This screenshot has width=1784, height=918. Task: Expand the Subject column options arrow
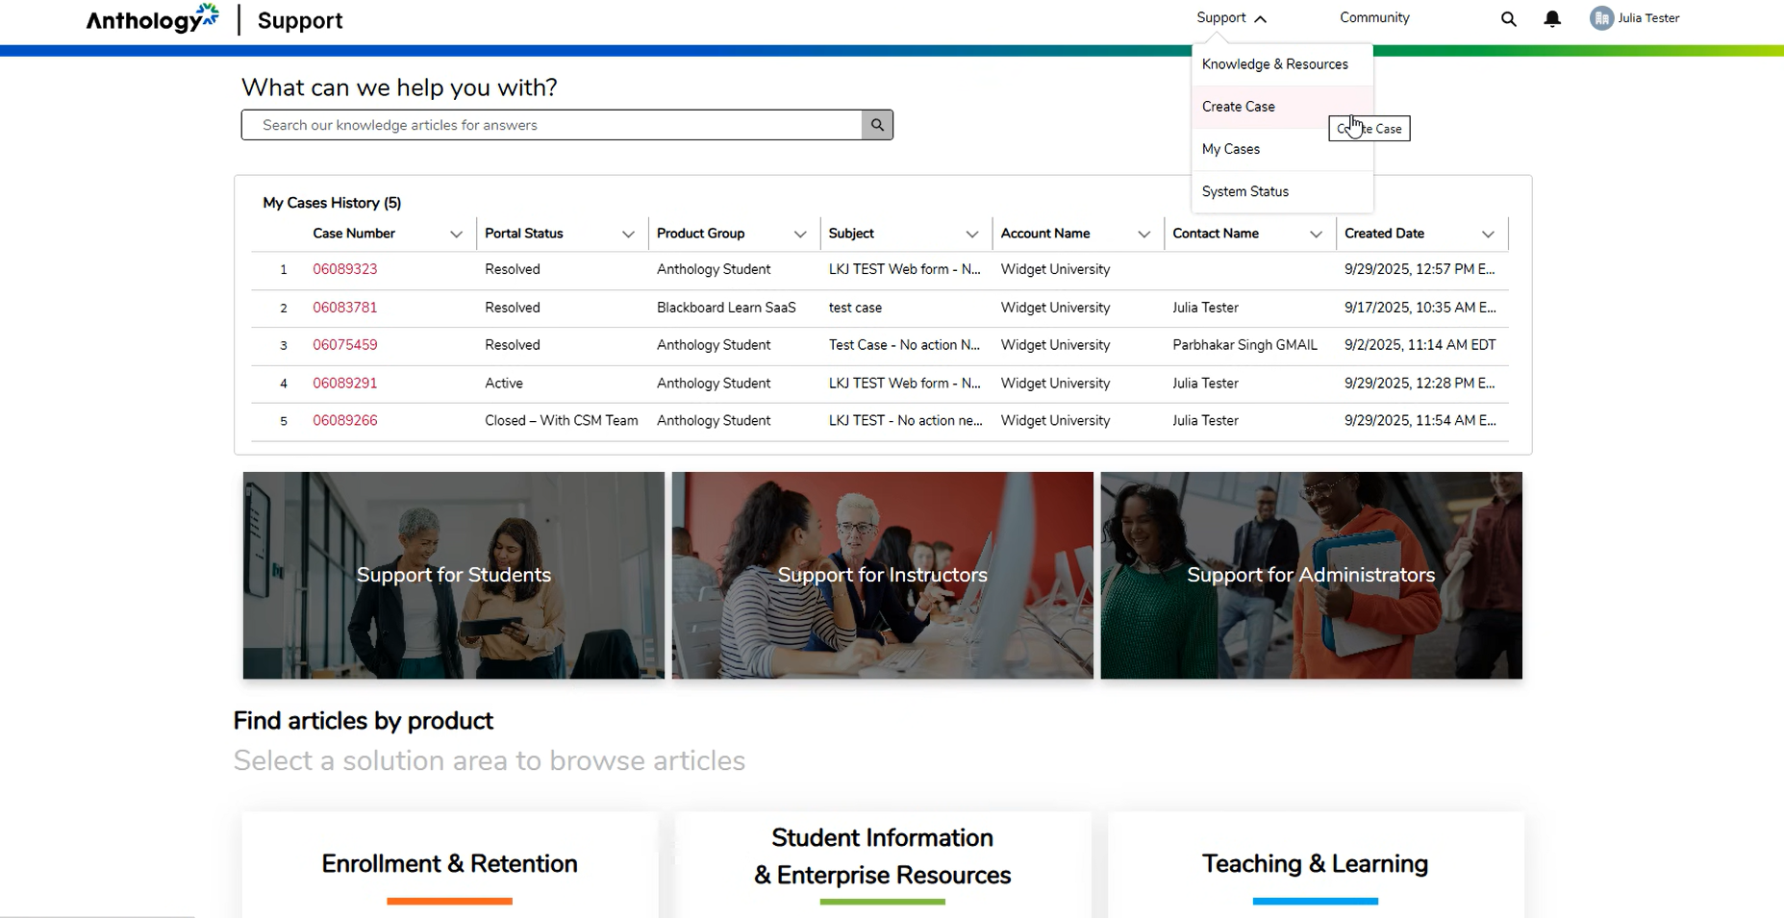pos(971,235)
